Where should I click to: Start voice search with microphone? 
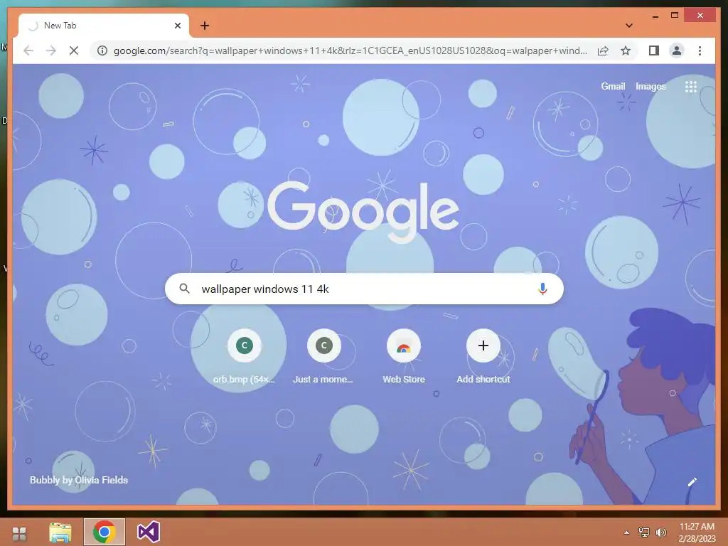tap(542, 289)
